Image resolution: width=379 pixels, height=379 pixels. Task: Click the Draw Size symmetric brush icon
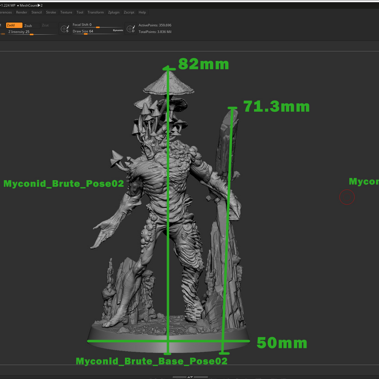65,29
